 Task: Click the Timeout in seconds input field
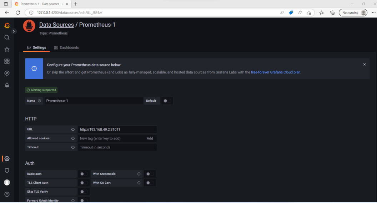117,147
